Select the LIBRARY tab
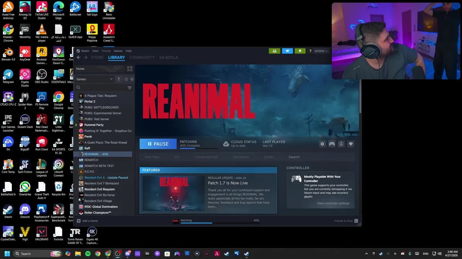 116,58
